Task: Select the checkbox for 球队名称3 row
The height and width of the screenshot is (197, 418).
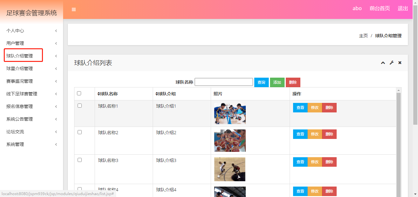Action: pyautogui.click(x=79, y=160)
